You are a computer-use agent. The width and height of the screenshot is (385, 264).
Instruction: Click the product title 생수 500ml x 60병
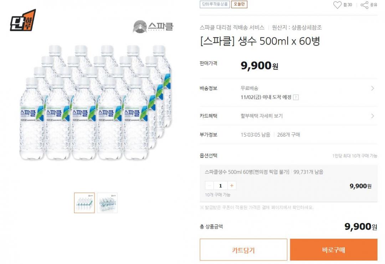(260, 41)
